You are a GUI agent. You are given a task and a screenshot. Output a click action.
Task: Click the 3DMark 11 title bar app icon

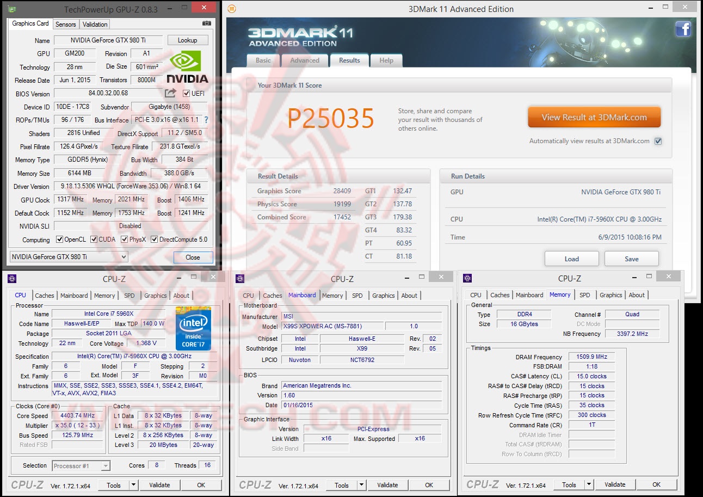tap(232, 9)
